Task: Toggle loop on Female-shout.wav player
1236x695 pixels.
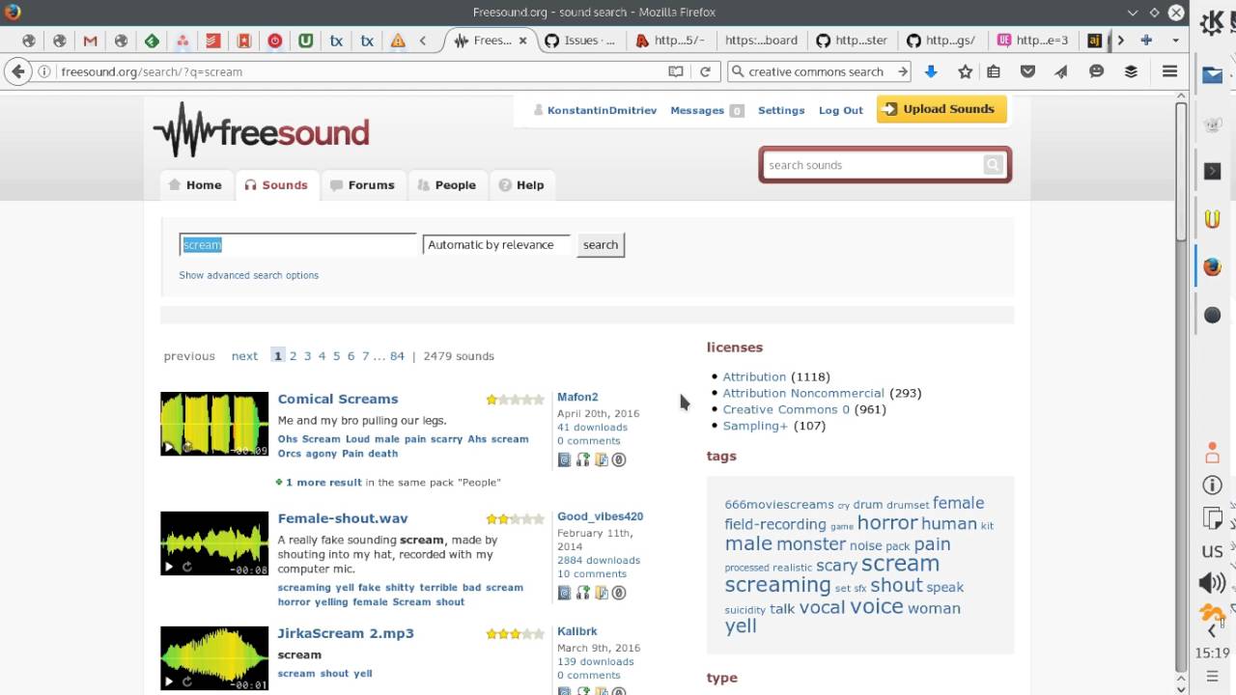Action: click(187, 567)
